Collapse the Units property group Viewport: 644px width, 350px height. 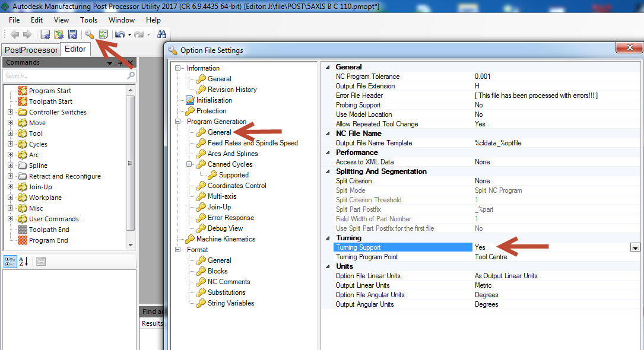coord(328,266)
